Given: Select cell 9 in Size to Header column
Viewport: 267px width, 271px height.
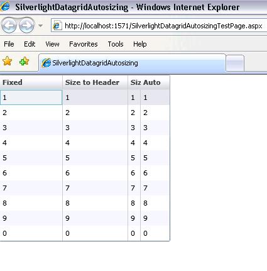Looking at the screenshot, I should click(x=95, y=218).
